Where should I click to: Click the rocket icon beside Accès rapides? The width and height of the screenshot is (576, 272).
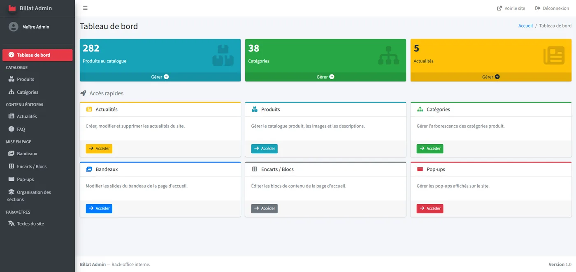[83, 93]
